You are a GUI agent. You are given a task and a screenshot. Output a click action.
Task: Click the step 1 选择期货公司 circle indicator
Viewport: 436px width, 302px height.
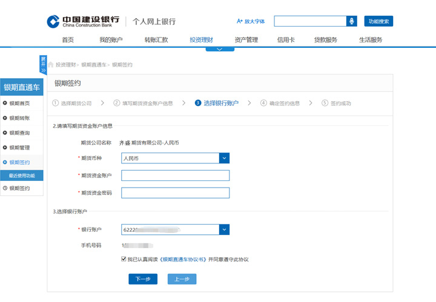(x=56, y=103)
